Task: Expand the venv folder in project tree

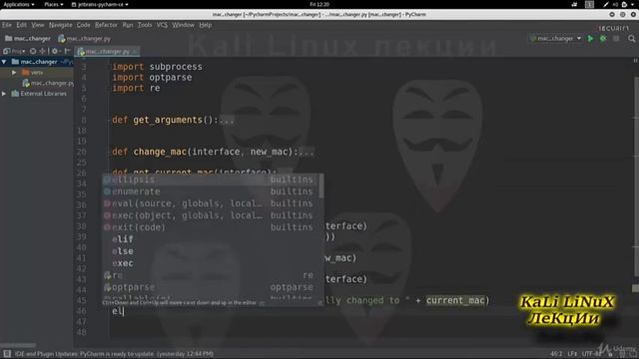Action: point(14,72)
